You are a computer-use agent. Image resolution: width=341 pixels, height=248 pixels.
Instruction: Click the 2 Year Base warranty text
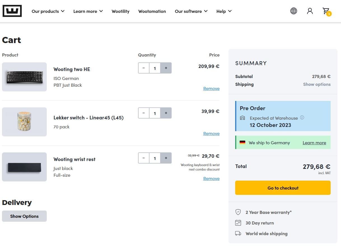click(268, 212)
